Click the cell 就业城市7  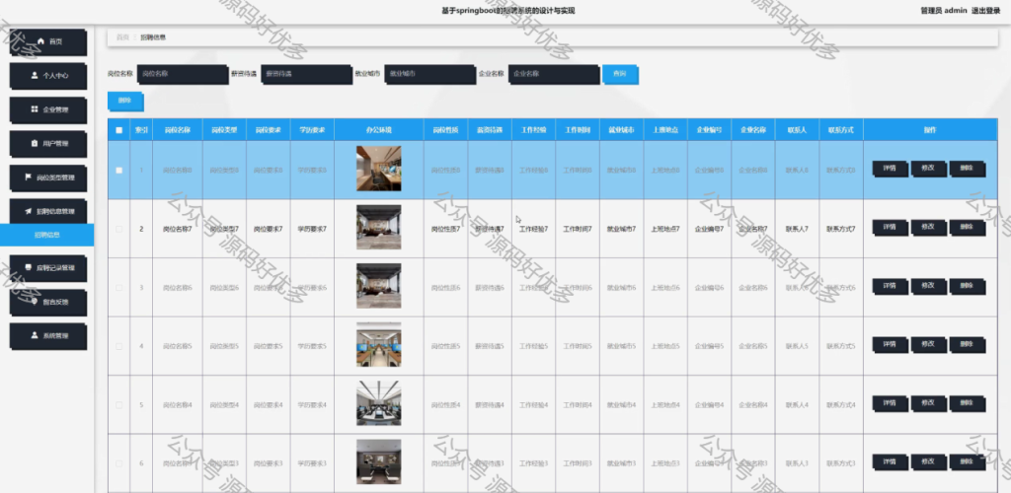click(x=622, y=229)
